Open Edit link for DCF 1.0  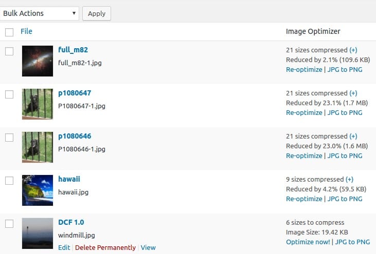pyautogui.click(x=64, y=248)
